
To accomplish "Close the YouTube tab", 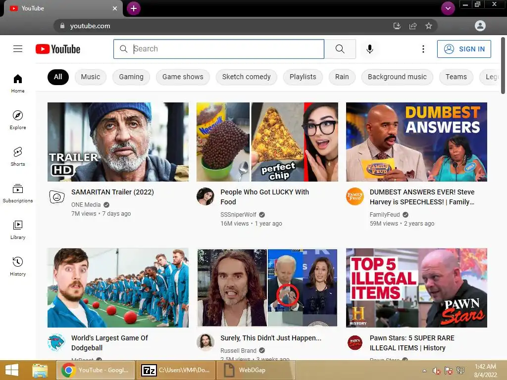I will 115,8.
